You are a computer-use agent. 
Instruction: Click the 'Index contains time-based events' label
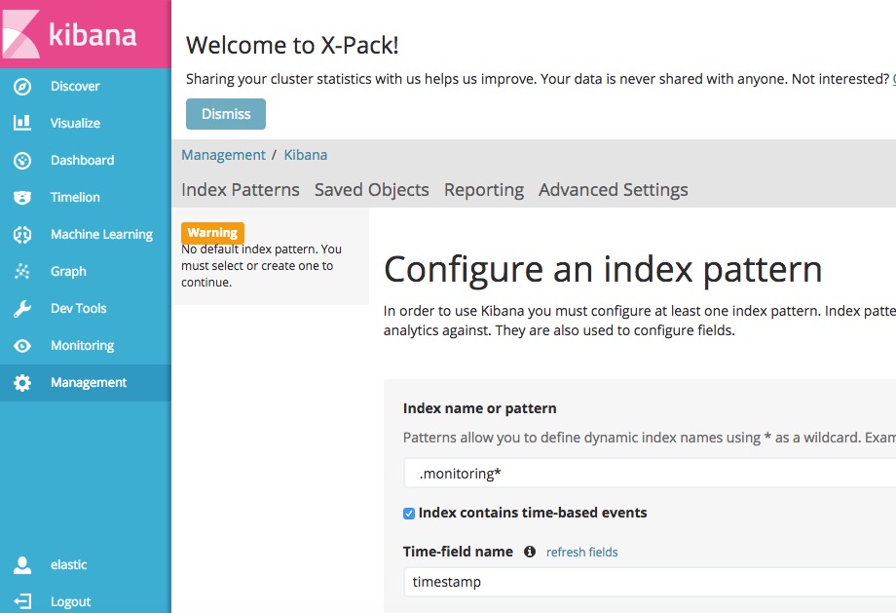533,513
